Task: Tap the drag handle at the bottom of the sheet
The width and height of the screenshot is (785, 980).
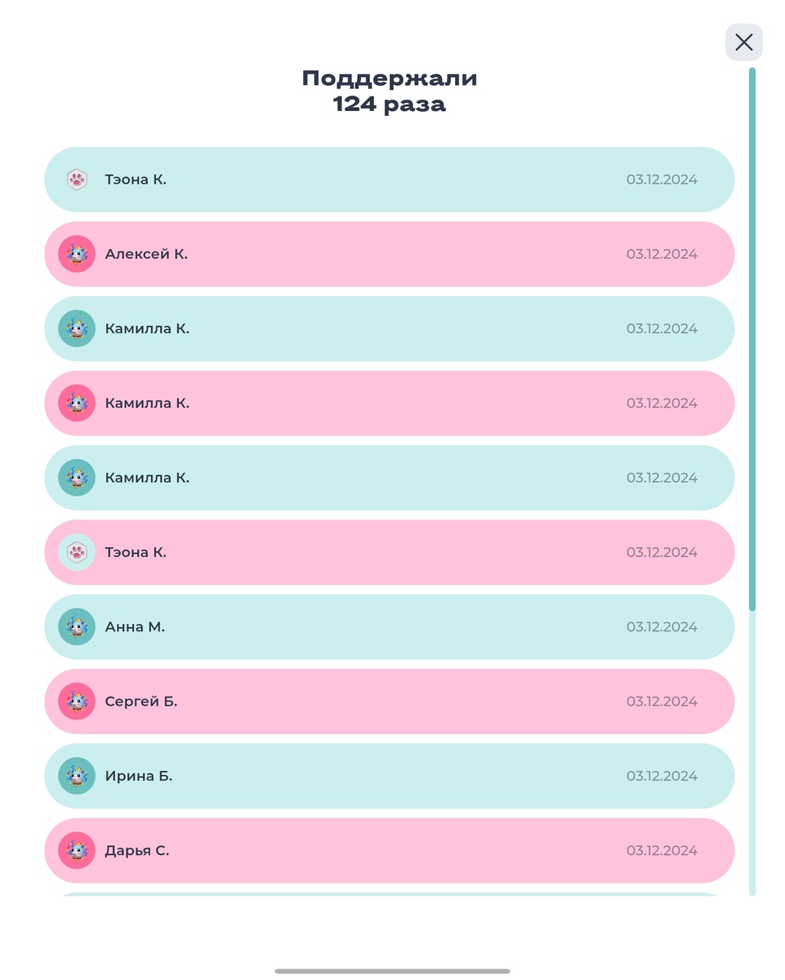Action: [x=392, y=972]
